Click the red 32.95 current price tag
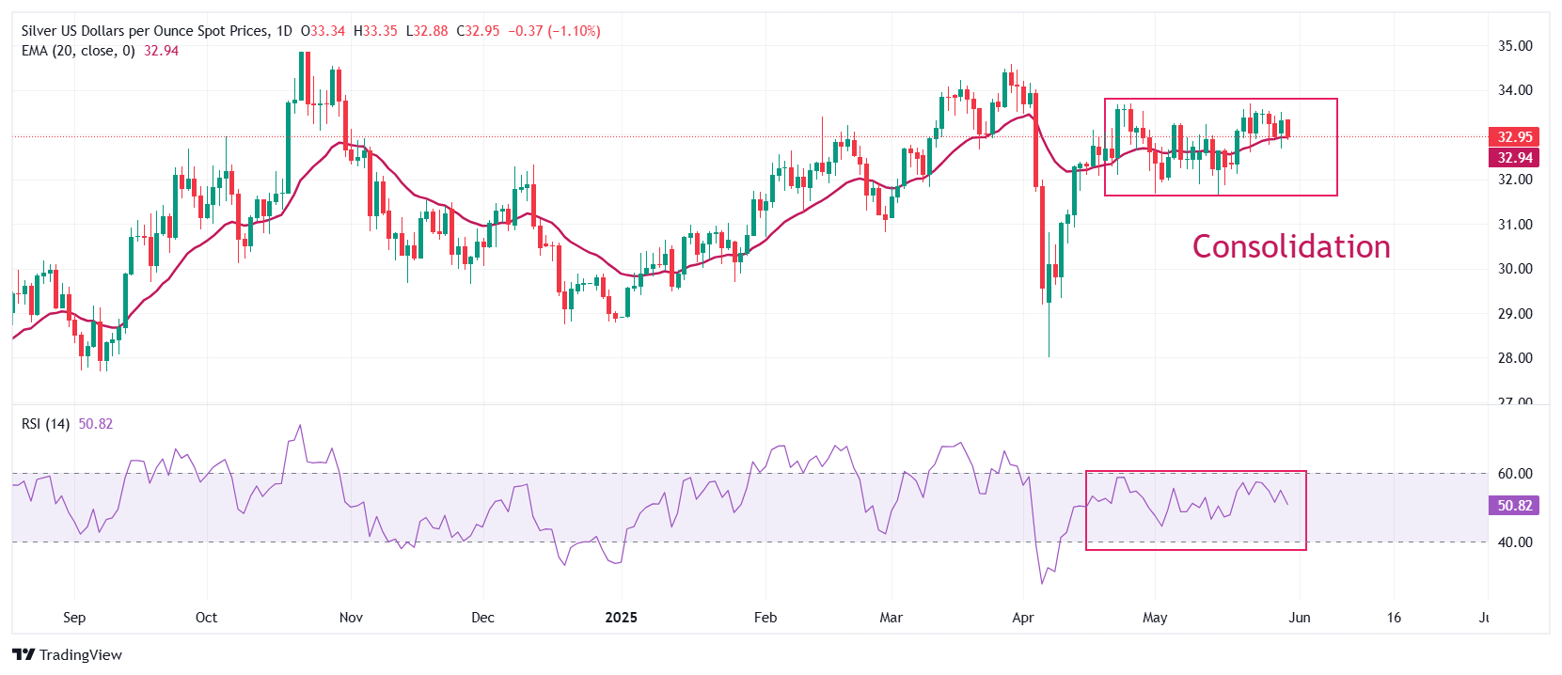1562x675 pixels. pyautogui.click(x=1514, y=137)
